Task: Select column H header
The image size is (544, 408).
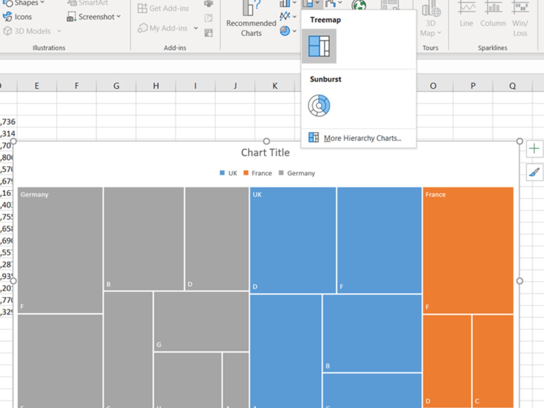Action: coord(156,86)
